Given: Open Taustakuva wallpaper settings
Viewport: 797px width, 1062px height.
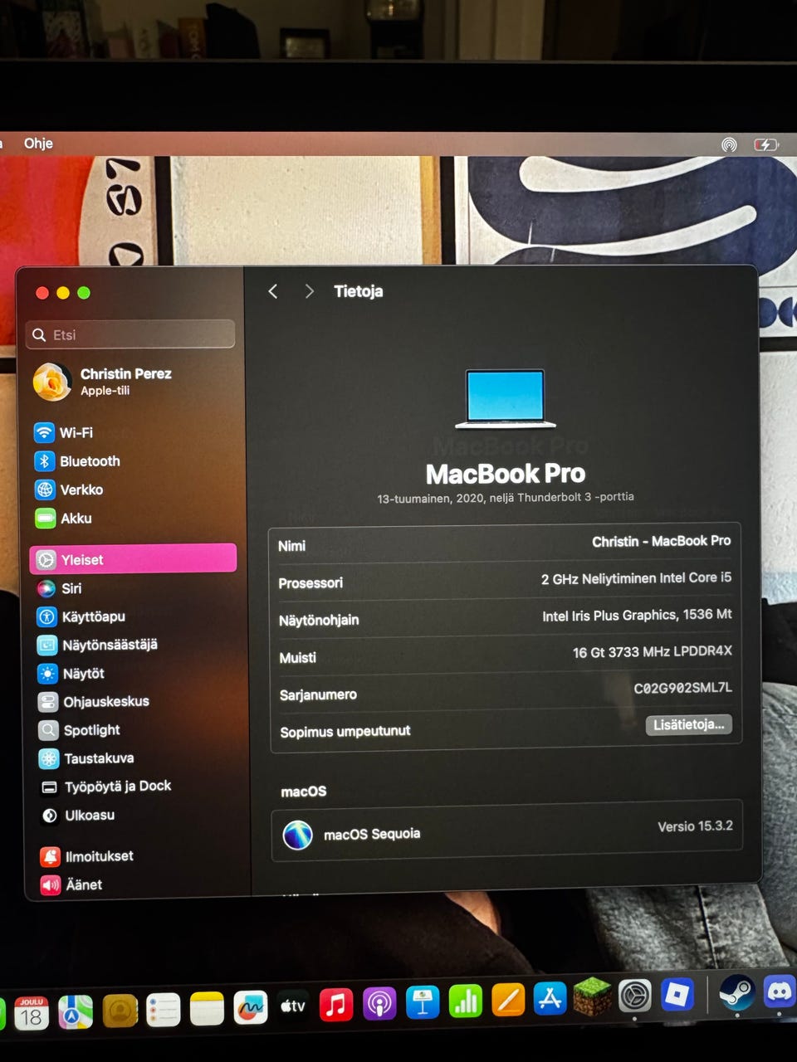Looking at the screenshot, I should (86, 758).
